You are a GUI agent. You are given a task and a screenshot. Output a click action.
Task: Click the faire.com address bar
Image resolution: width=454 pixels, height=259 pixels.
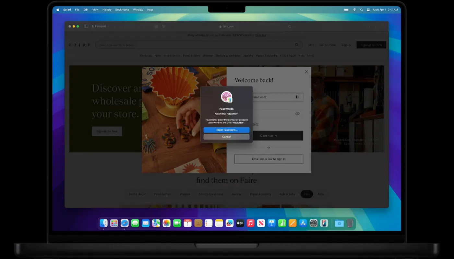click(x=226, y=26)
